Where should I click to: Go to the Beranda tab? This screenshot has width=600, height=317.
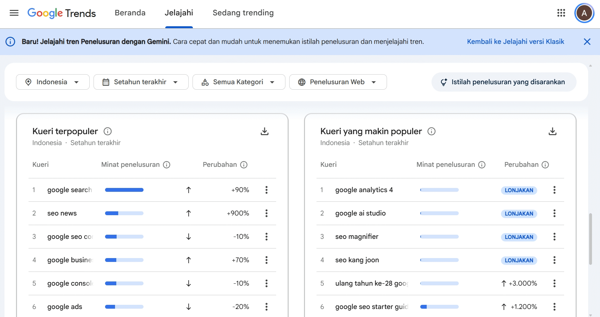click(130, 13)
